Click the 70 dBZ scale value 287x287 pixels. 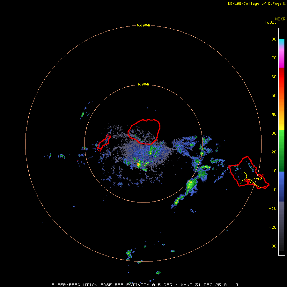point(274,58)
